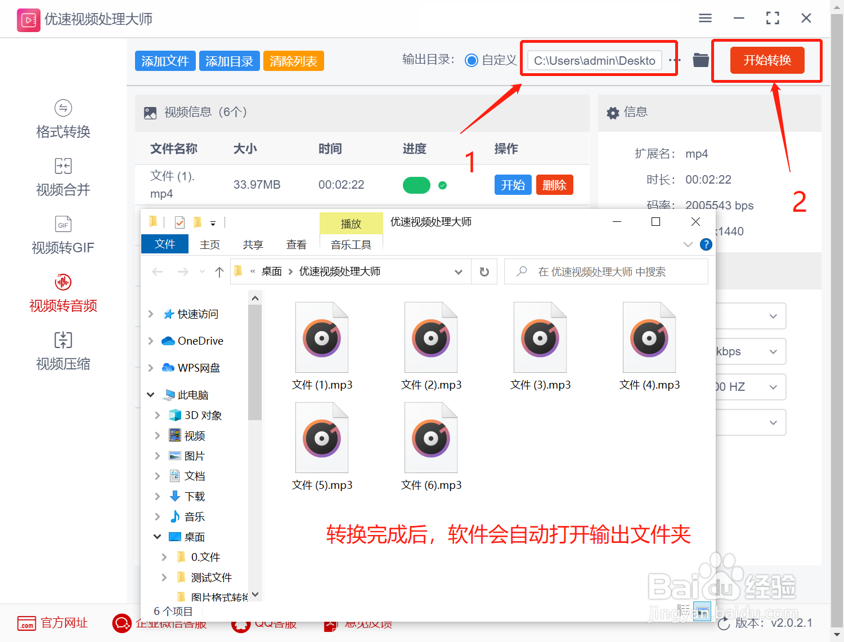Image resolution: width=844 pixels, height=642 pixels.
Task: Expand OneDrive tree node
Action: pos(151,341)
